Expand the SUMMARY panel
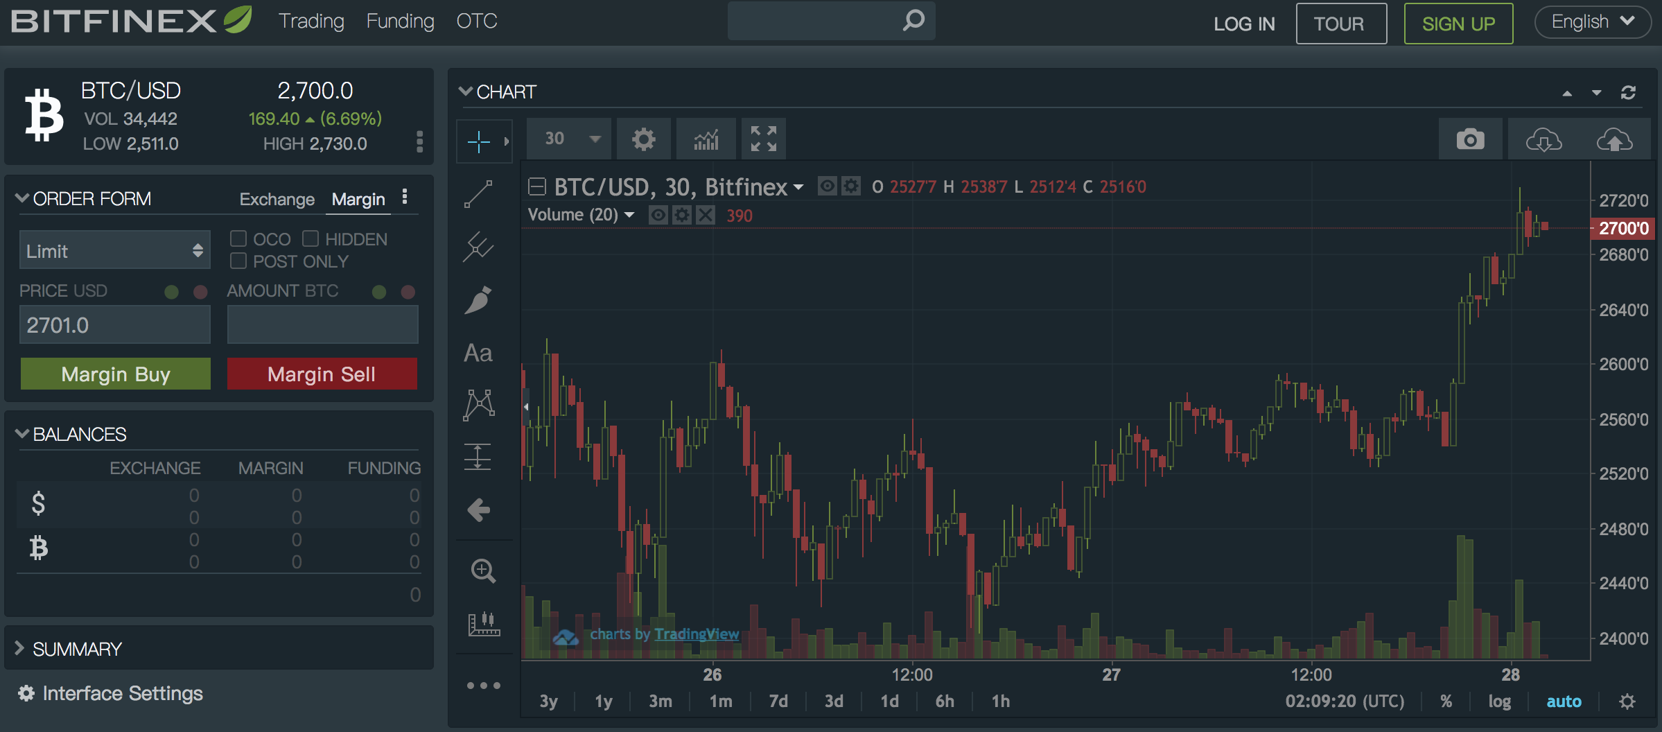This screenshot has width=1662, height=732. [76, 649]
